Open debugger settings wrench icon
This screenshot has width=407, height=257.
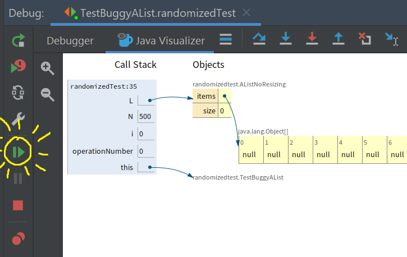point(18,119)
